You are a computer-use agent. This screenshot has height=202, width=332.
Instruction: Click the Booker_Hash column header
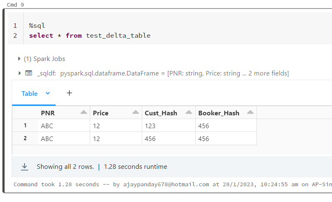pos(219,113)
